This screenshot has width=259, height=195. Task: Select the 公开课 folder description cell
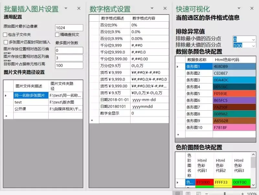31,109
